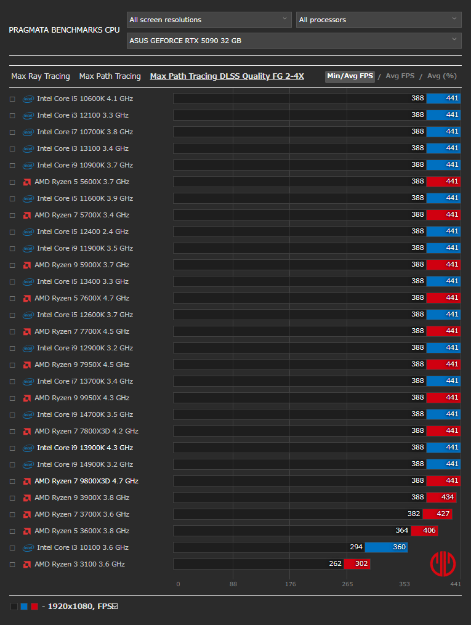The height and width of the screenshot is (625, 471).
Task: Select the Max Path Tracing tab
Action: pos(110,76)
